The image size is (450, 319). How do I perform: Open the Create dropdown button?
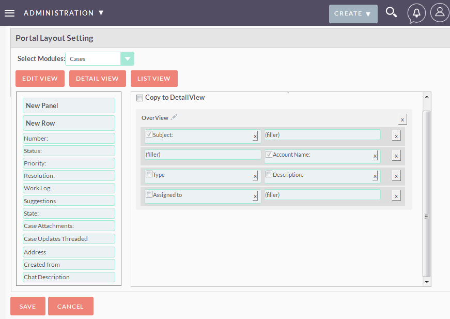pyautogui.click(x=353, y=14)
